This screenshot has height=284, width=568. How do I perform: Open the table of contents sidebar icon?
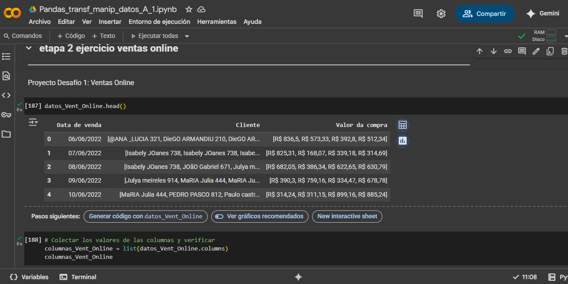tap(6, 56)
